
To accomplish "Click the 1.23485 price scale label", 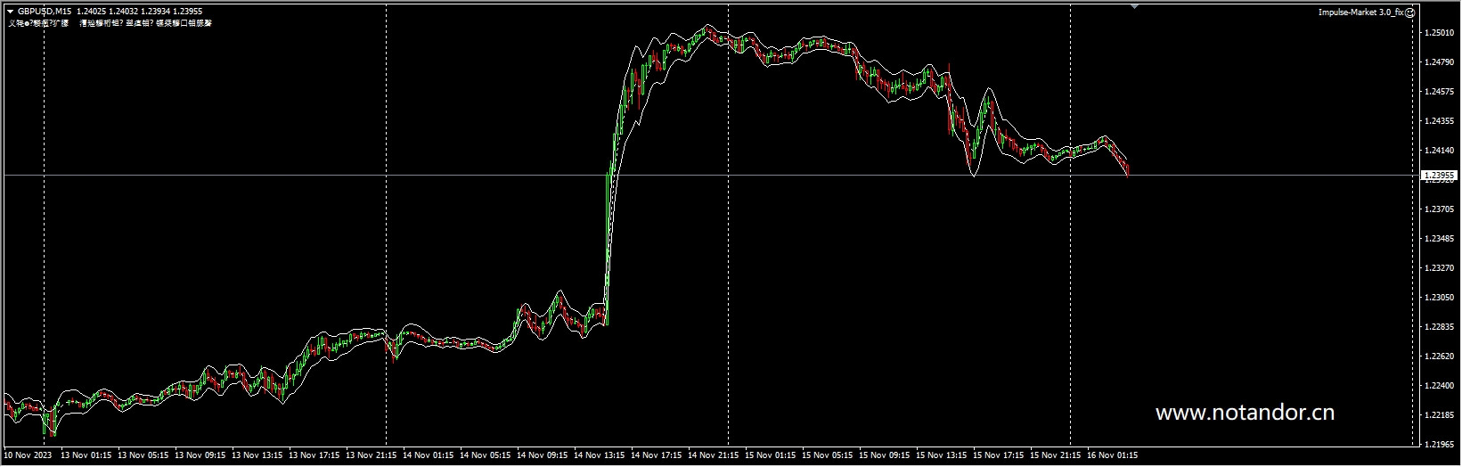I will pyautogui.click(x=1440, y=239).
